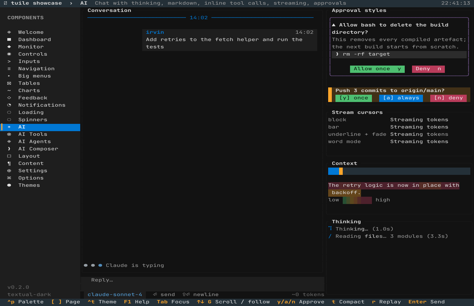Click the Themes icon in sidebar

[x=9, y=185]
